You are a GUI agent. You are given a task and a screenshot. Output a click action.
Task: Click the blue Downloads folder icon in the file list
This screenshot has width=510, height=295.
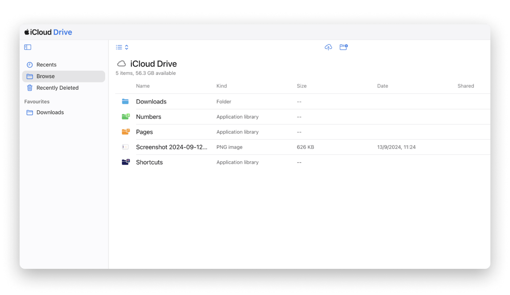(125, 101)
